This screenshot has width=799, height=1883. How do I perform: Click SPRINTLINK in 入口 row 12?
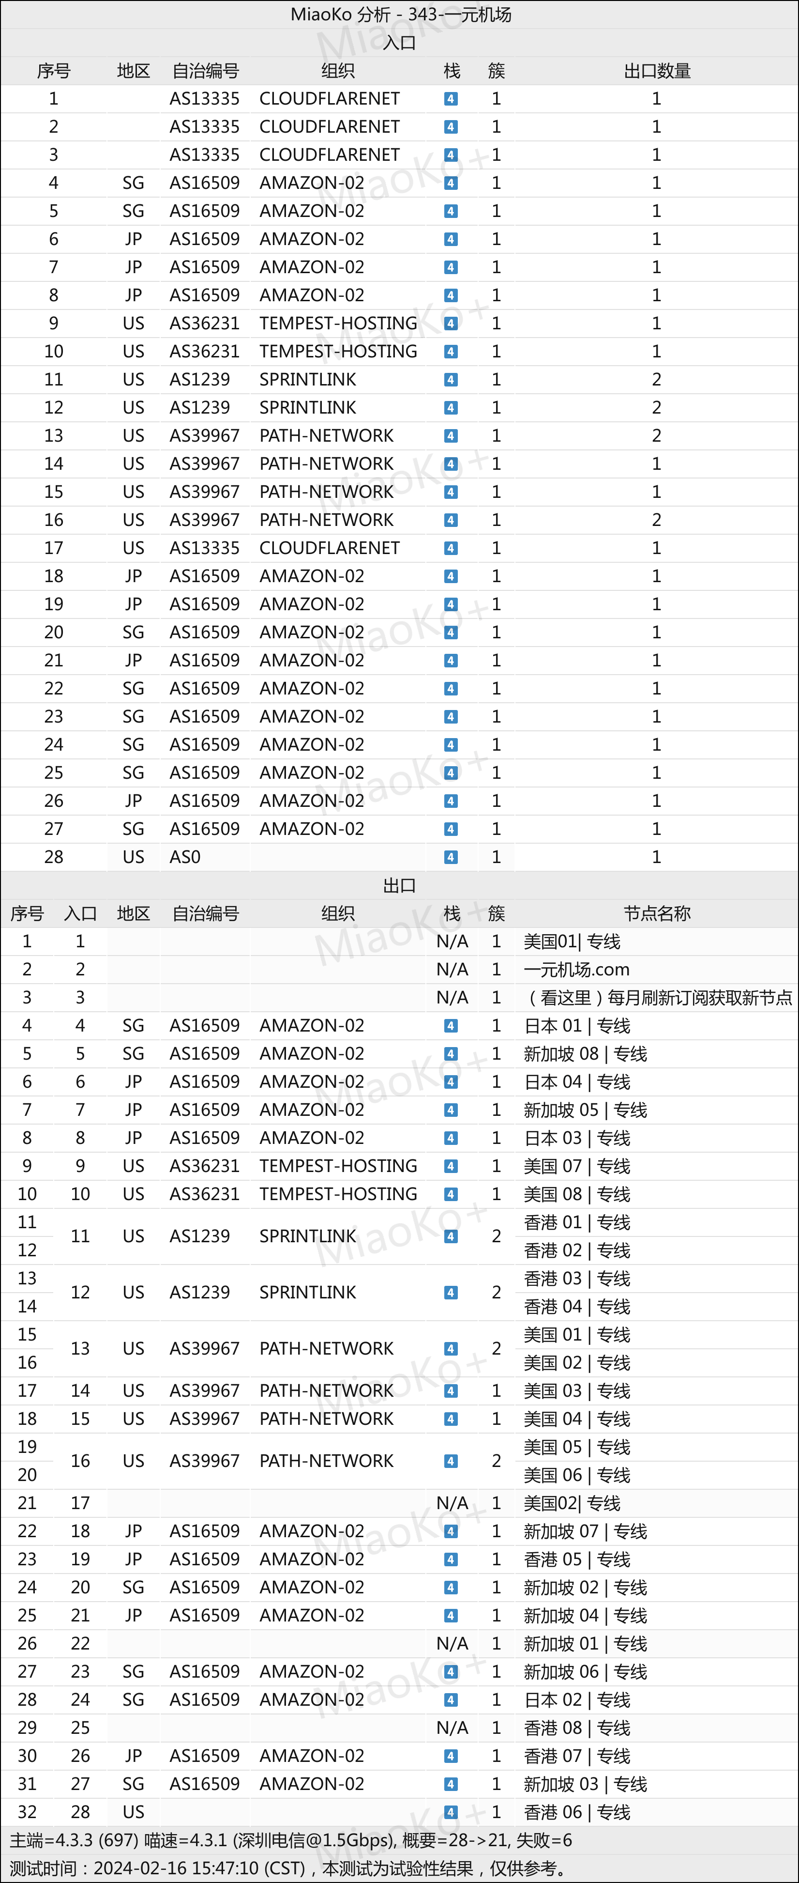point(307,407)
